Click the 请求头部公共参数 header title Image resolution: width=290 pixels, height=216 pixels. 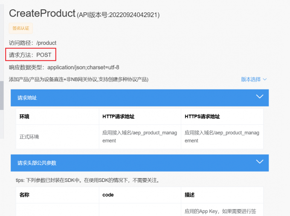coord(37,163)
